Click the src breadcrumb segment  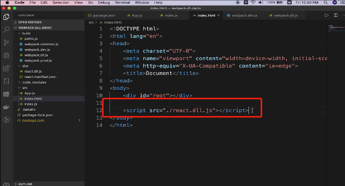click(91, 23)
